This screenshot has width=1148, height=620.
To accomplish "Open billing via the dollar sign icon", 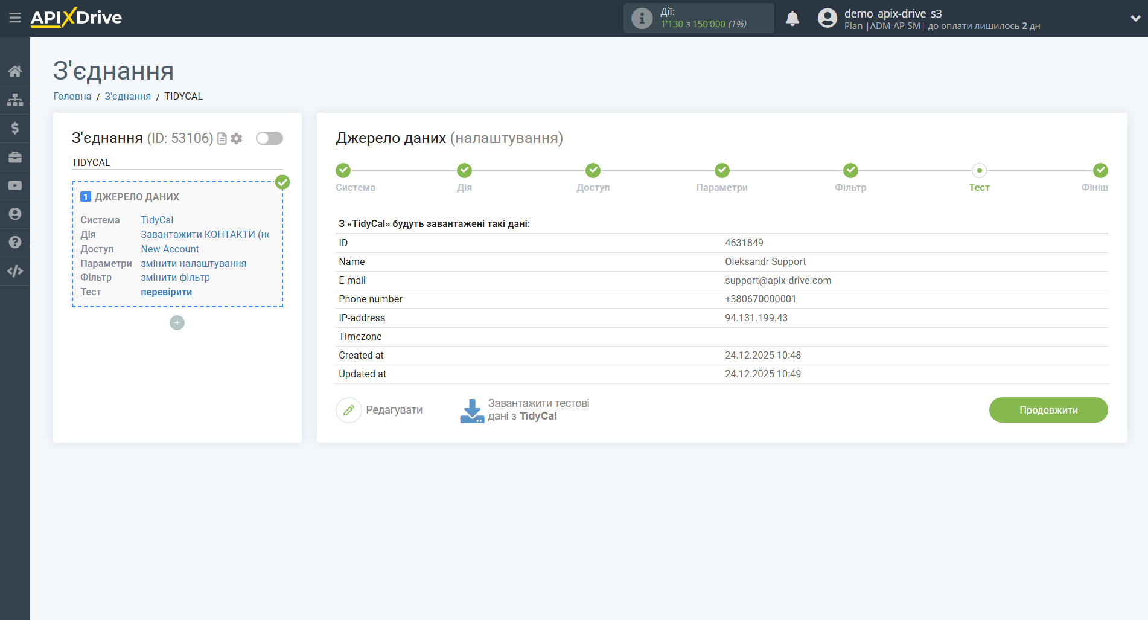I will 14,128.
